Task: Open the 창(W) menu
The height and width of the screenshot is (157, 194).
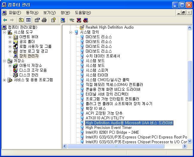Action: (65, 13)
